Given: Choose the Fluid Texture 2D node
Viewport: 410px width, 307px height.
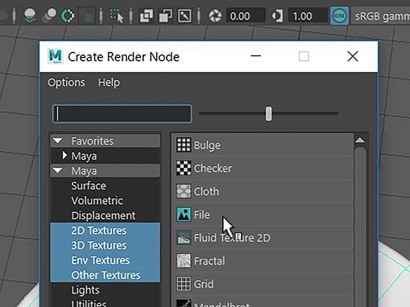Looking at the screenshot, I should click(263, 237).
